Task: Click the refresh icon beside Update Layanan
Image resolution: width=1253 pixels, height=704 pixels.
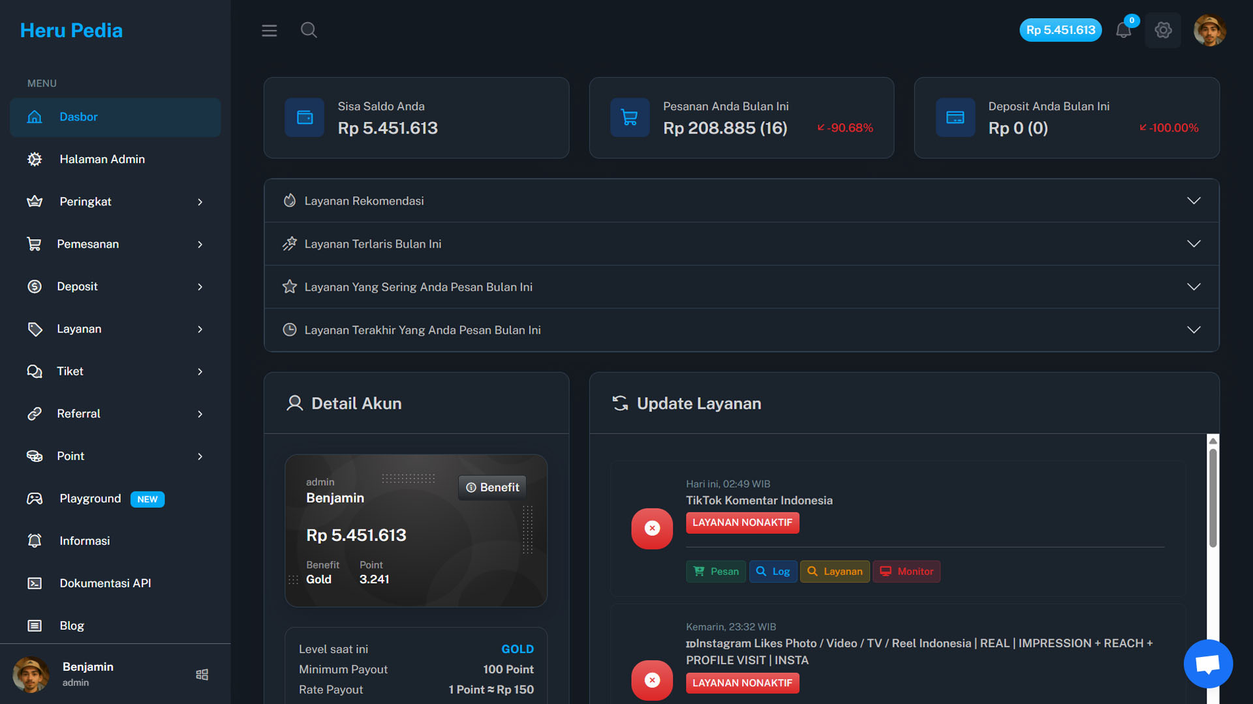Action: click(x=620, y=403)
